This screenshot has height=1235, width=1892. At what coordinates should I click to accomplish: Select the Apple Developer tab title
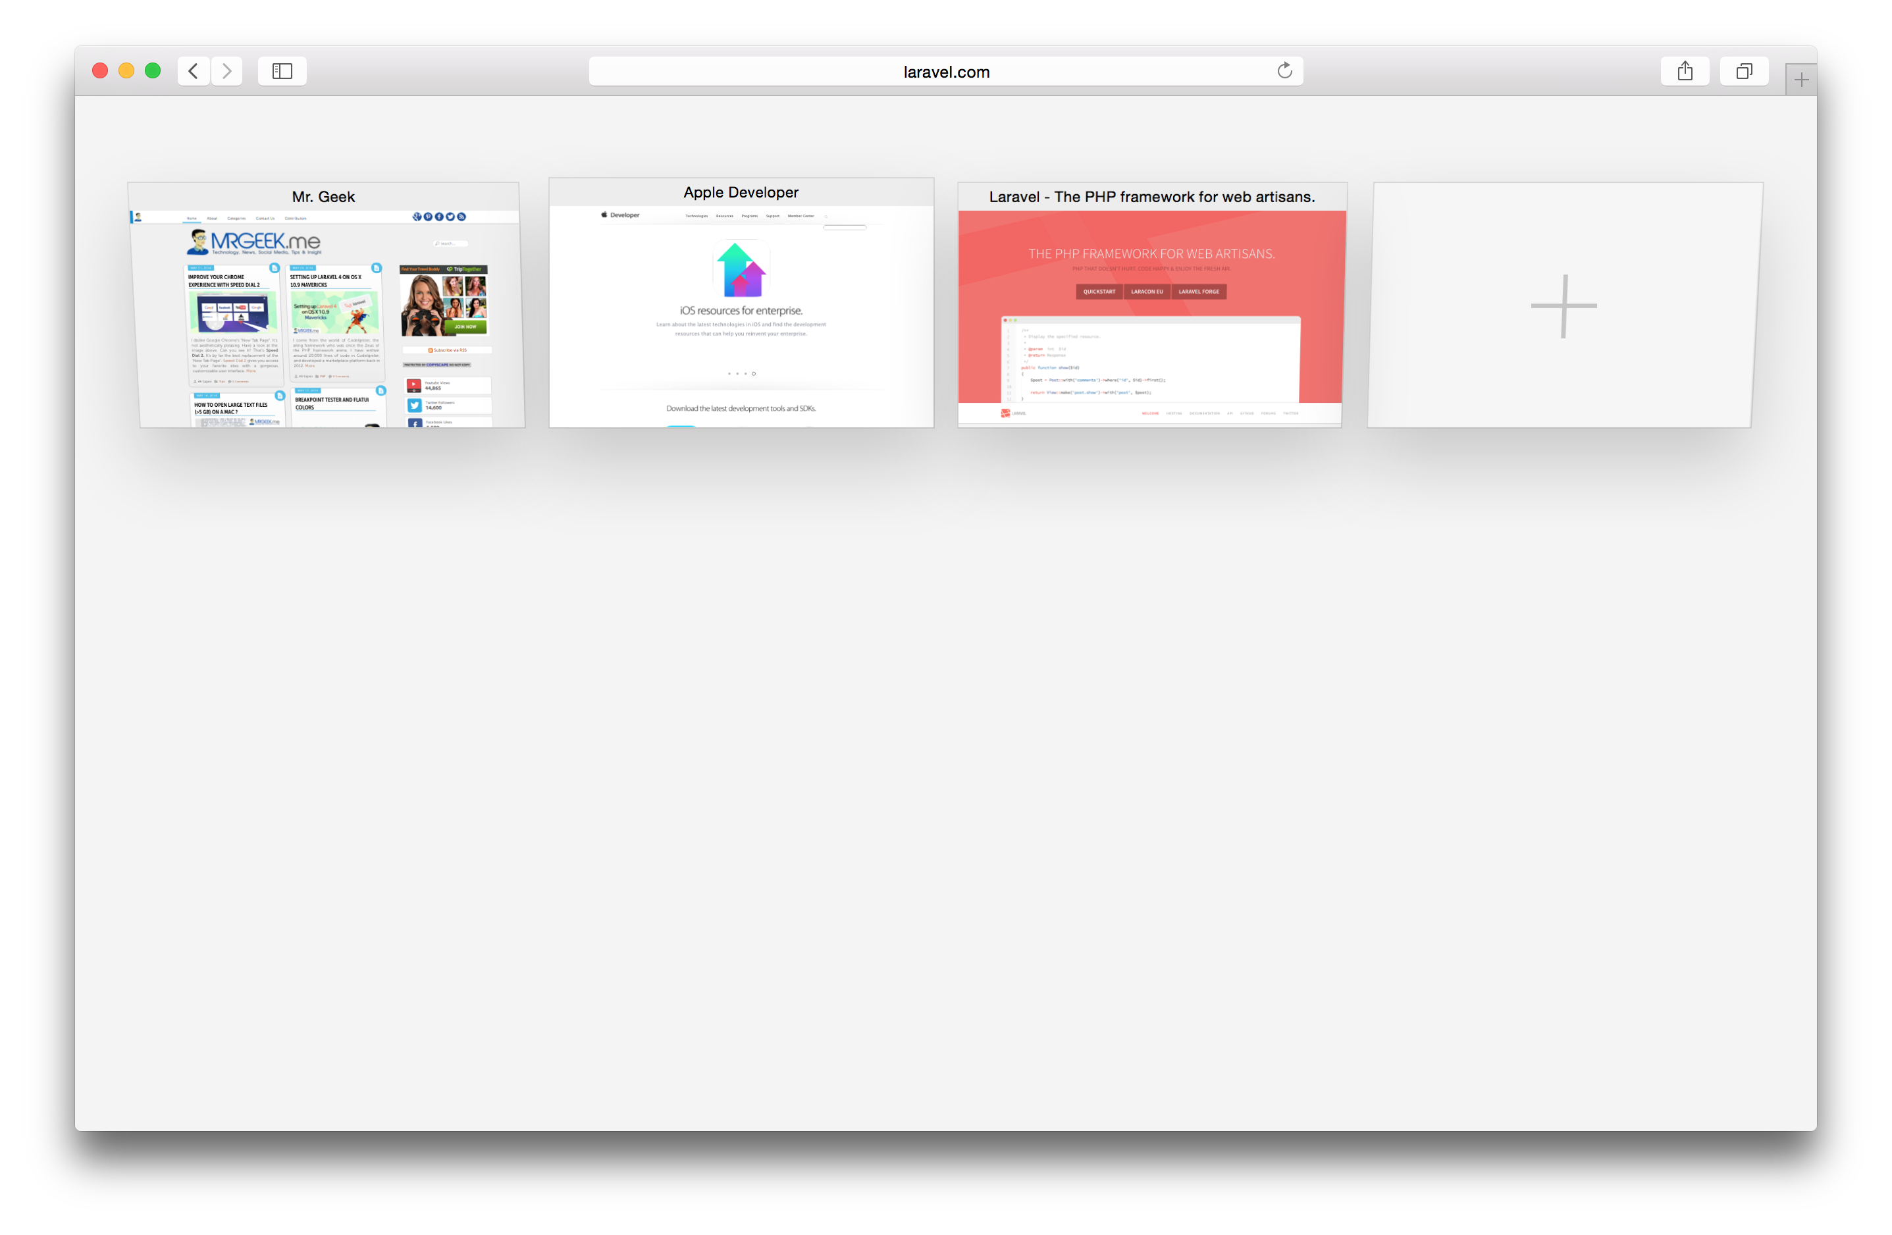(x=741, y=192)
